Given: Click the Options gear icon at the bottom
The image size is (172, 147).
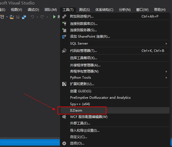Looking at the screenshot, I should [x=64, y=143].
